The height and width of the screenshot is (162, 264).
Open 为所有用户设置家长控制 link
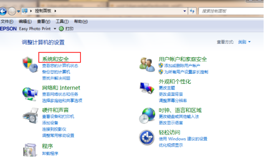coord(186,72)
